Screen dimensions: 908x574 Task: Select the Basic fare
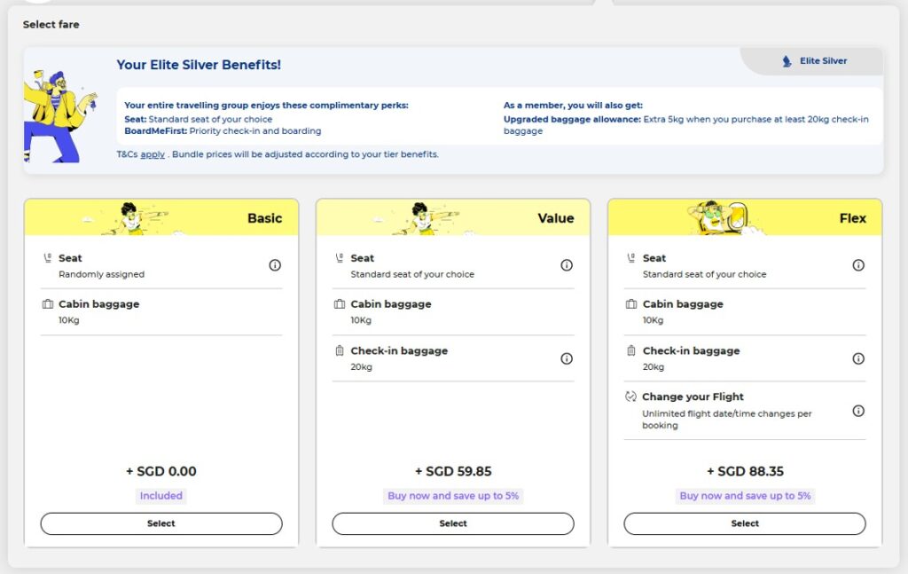[x=160, y=523]
